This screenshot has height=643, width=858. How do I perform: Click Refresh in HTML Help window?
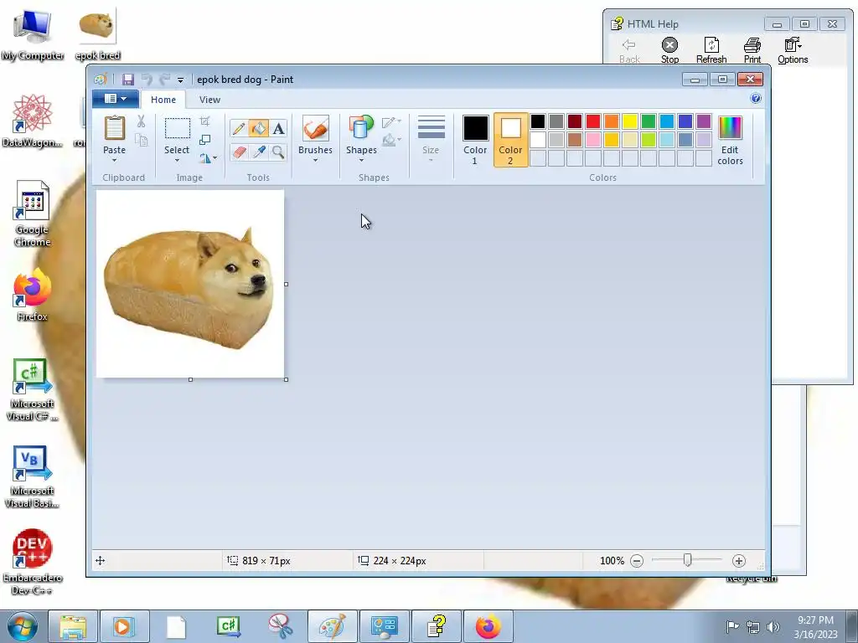(x=711, y=50)
